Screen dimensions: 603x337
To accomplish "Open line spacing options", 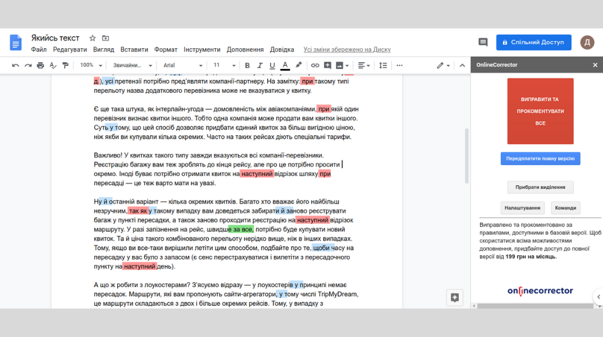I will [x=383, y=65].
